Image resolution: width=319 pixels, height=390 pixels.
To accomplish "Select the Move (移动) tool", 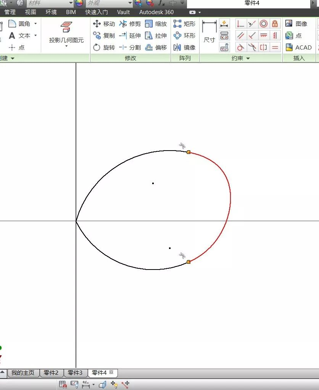I will (x=104, y=24).
